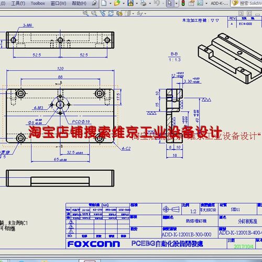Select the 88 hole spacing dimension
The image size is (262, 262).
[60, 77]
